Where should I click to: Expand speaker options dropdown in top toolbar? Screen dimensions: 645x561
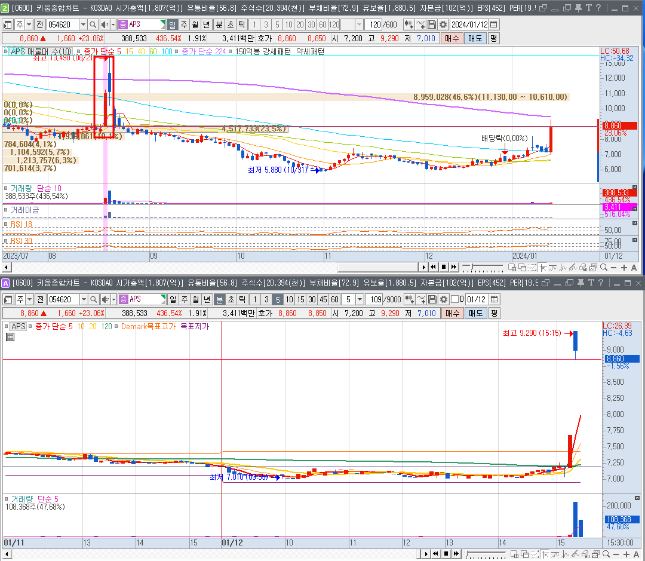pos(113,24)
